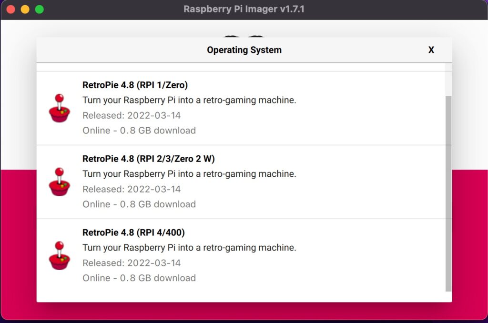Click the Raspberry Pi Imager v1.7.1 title
Viewport: 488px width, 323px height.
point(244,9)
